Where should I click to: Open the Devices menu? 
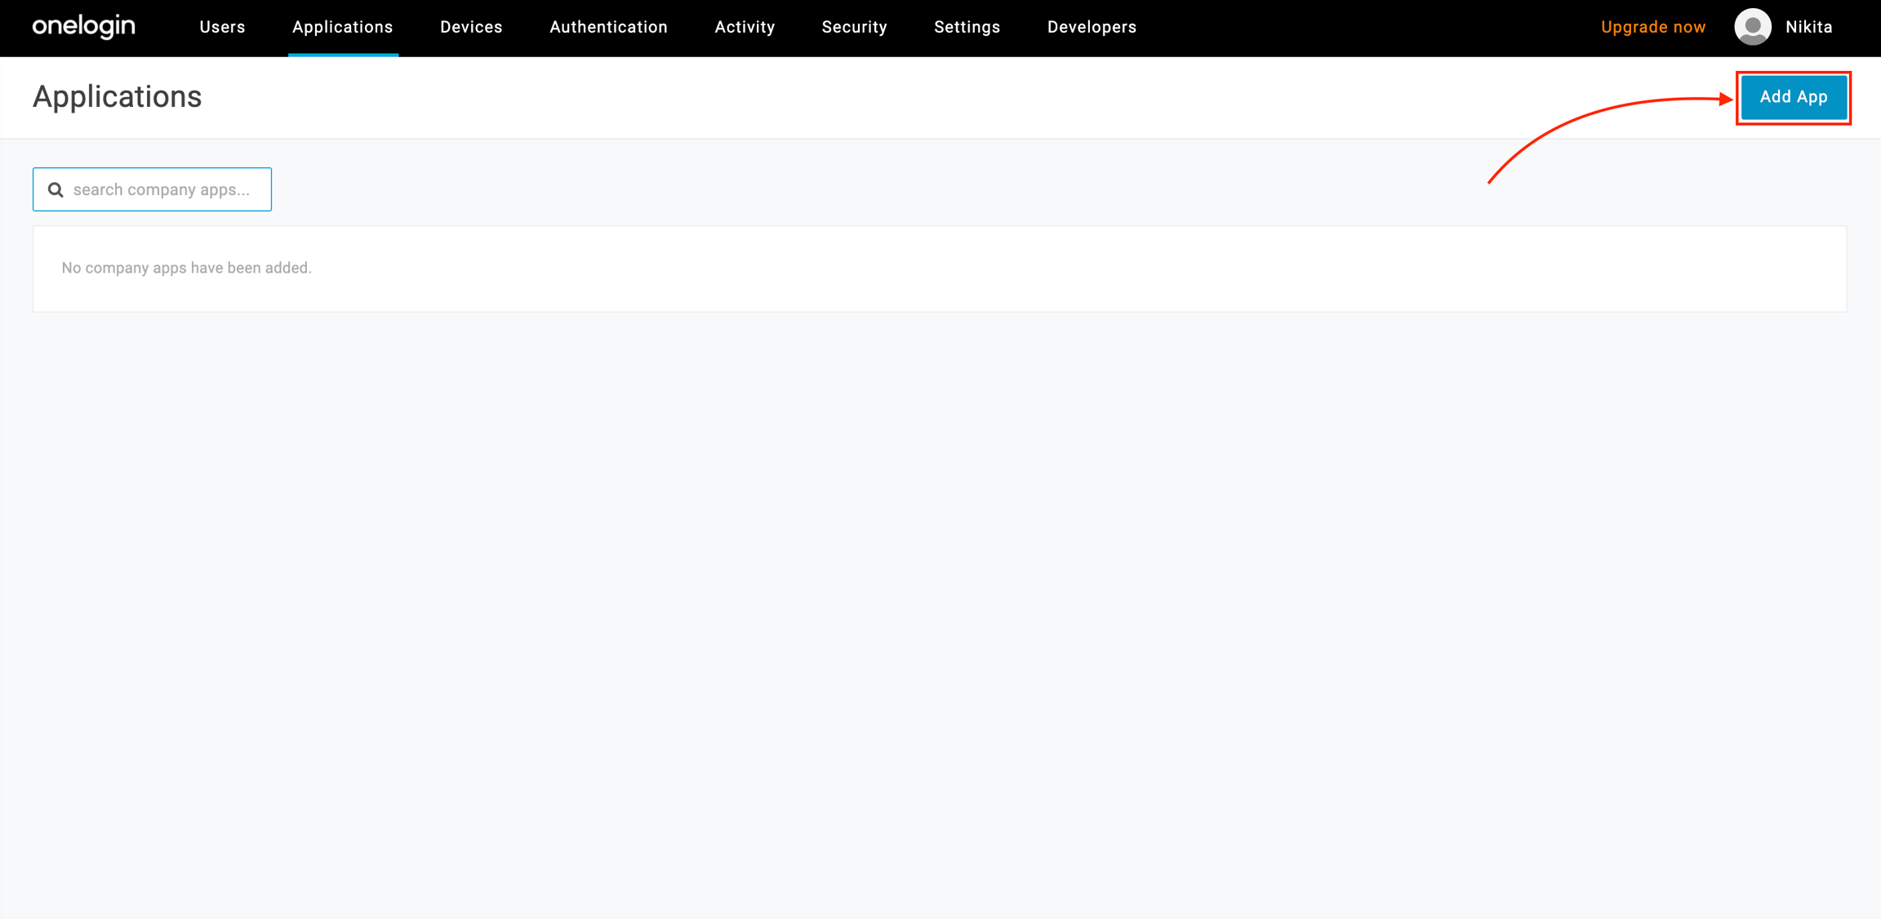point(471,27)
